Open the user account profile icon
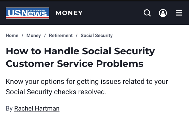The width and height of the screenshot is (189, 114). 163,13
